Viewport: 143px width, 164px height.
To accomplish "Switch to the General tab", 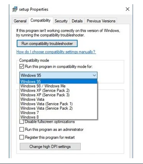I will coord(20,21).
